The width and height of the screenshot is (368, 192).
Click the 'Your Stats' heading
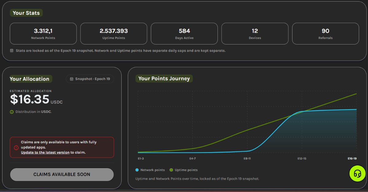tap(26, 13)
